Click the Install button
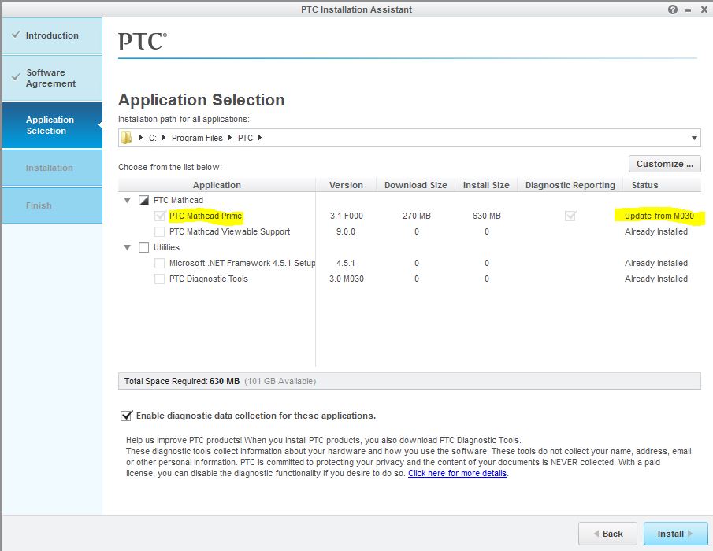Image resolution: width=713 pixels, height=551 pixels. 674,534
